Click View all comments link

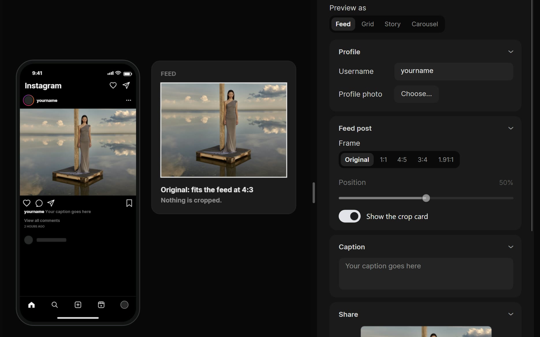pos(42,220)
